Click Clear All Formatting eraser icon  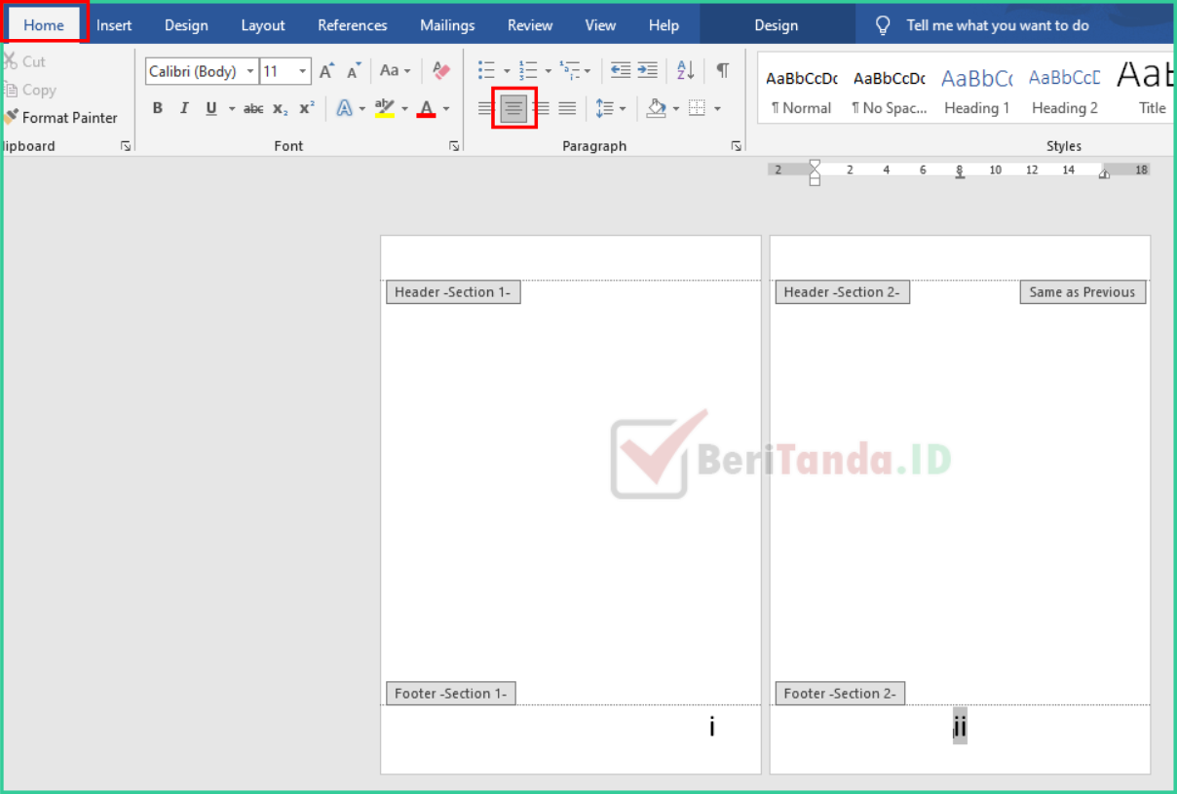click(441, 70)
